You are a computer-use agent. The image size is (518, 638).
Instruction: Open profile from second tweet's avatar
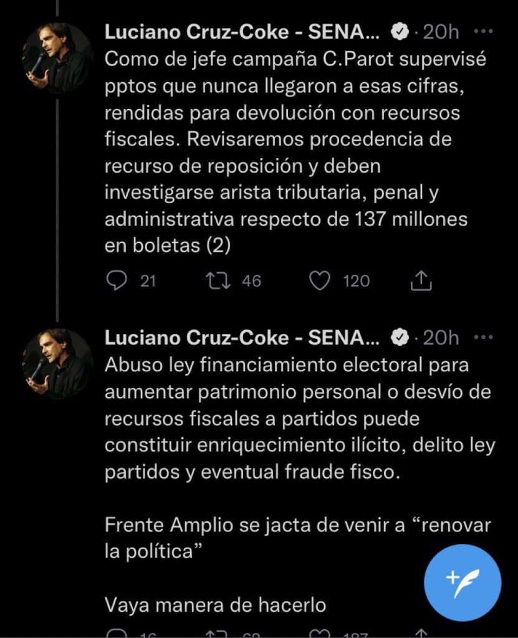(x=57, y=364)
